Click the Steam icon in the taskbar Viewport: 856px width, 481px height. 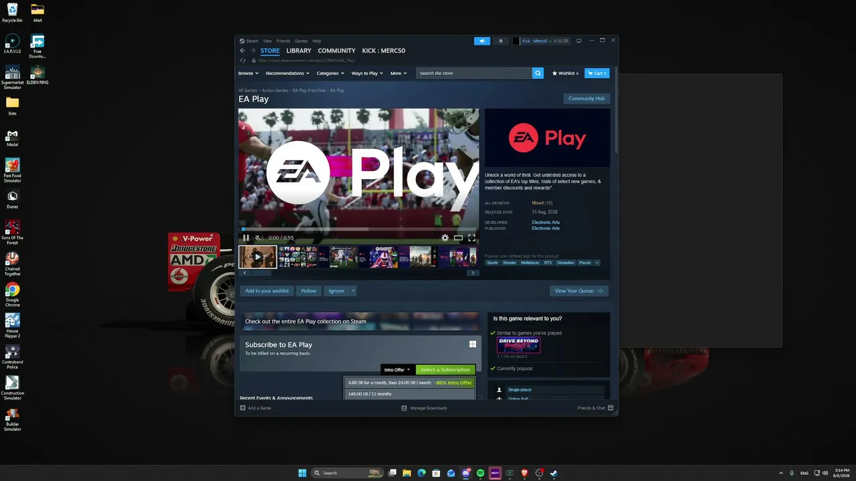[x=554, y=473]
